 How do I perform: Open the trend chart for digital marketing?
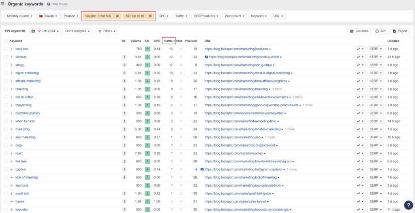click(360, 73)
